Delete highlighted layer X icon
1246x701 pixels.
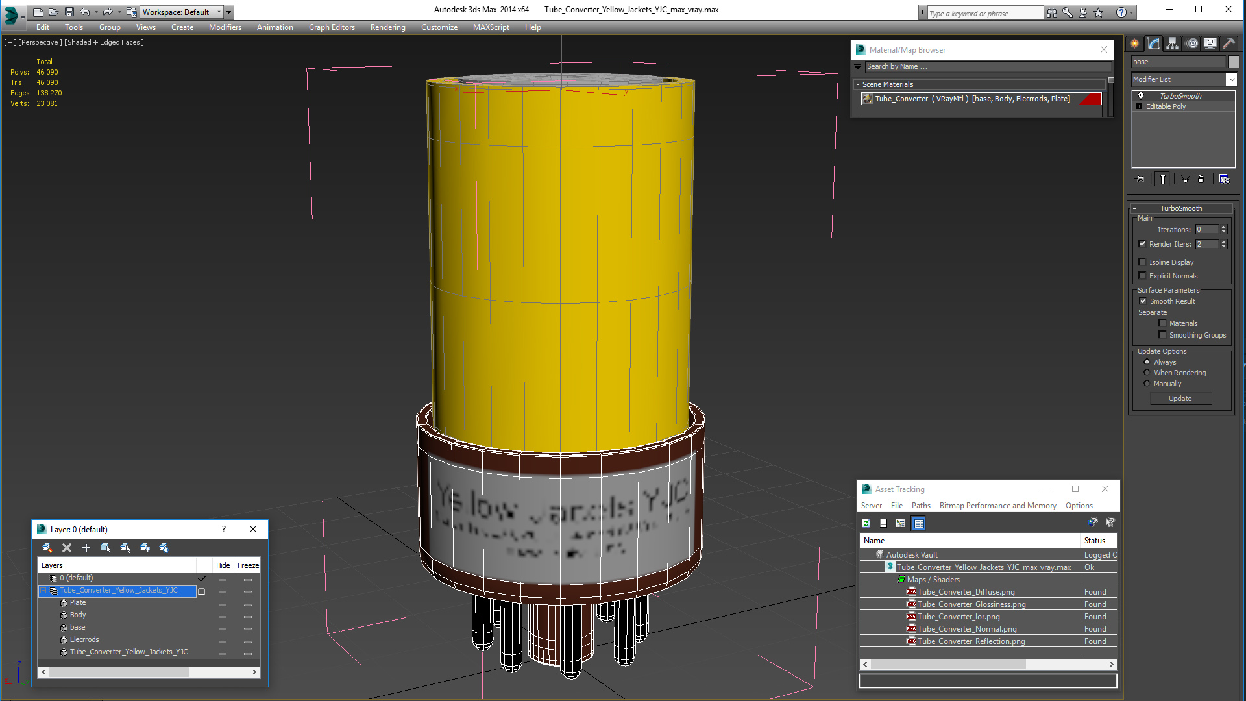point(67,548)
